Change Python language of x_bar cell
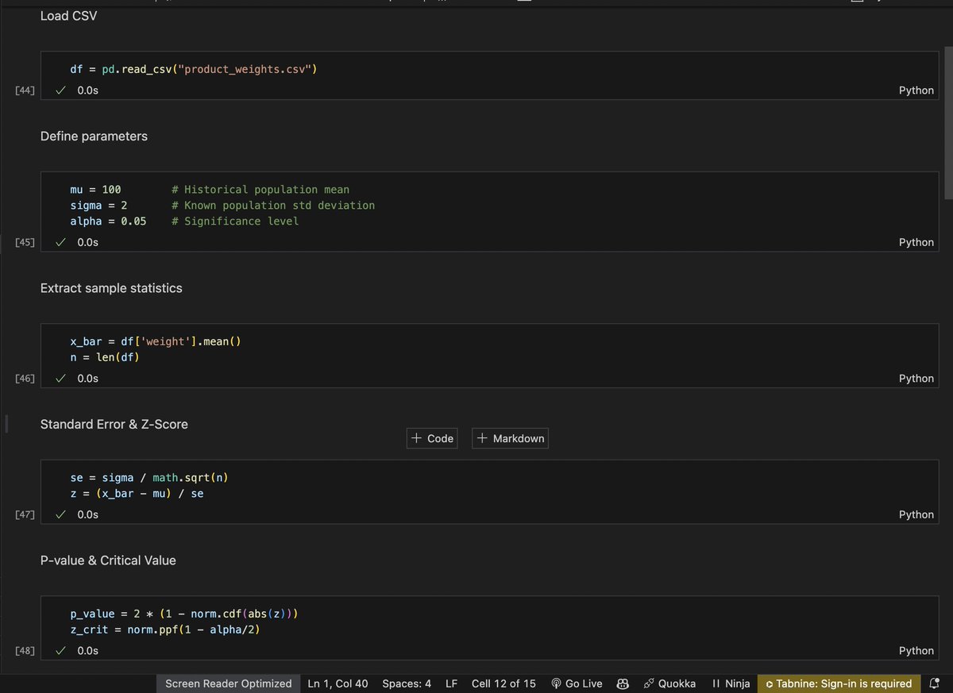 pos(916,379)
